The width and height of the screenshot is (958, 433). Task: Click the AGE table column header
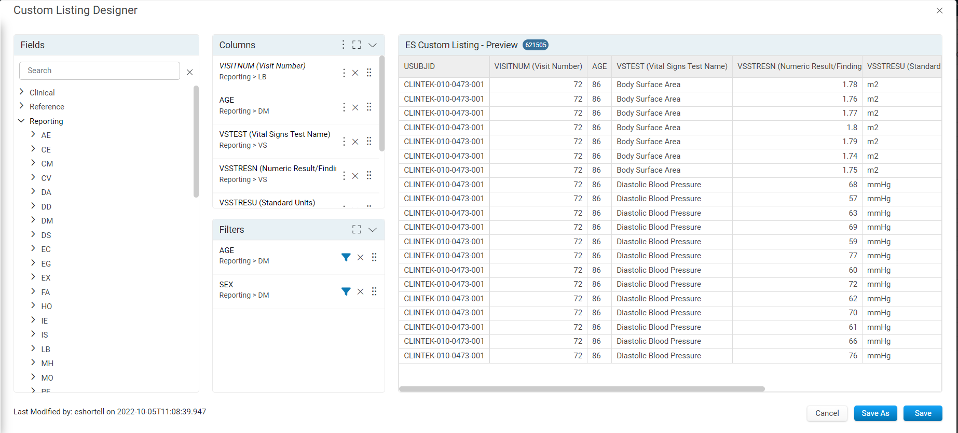click(599, 66)
